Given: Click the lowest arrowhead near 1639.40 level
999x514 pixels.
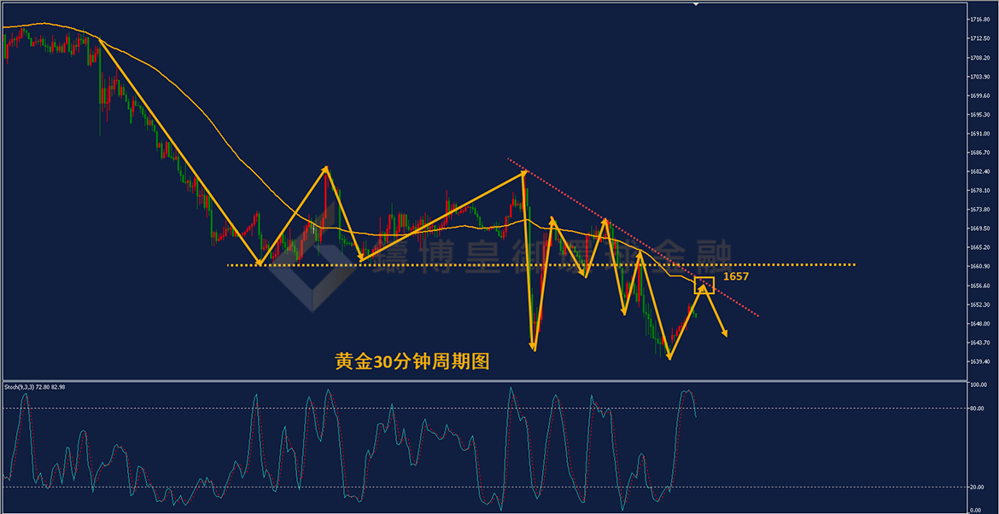Looking at the screenshot, I should pos(669,357).
